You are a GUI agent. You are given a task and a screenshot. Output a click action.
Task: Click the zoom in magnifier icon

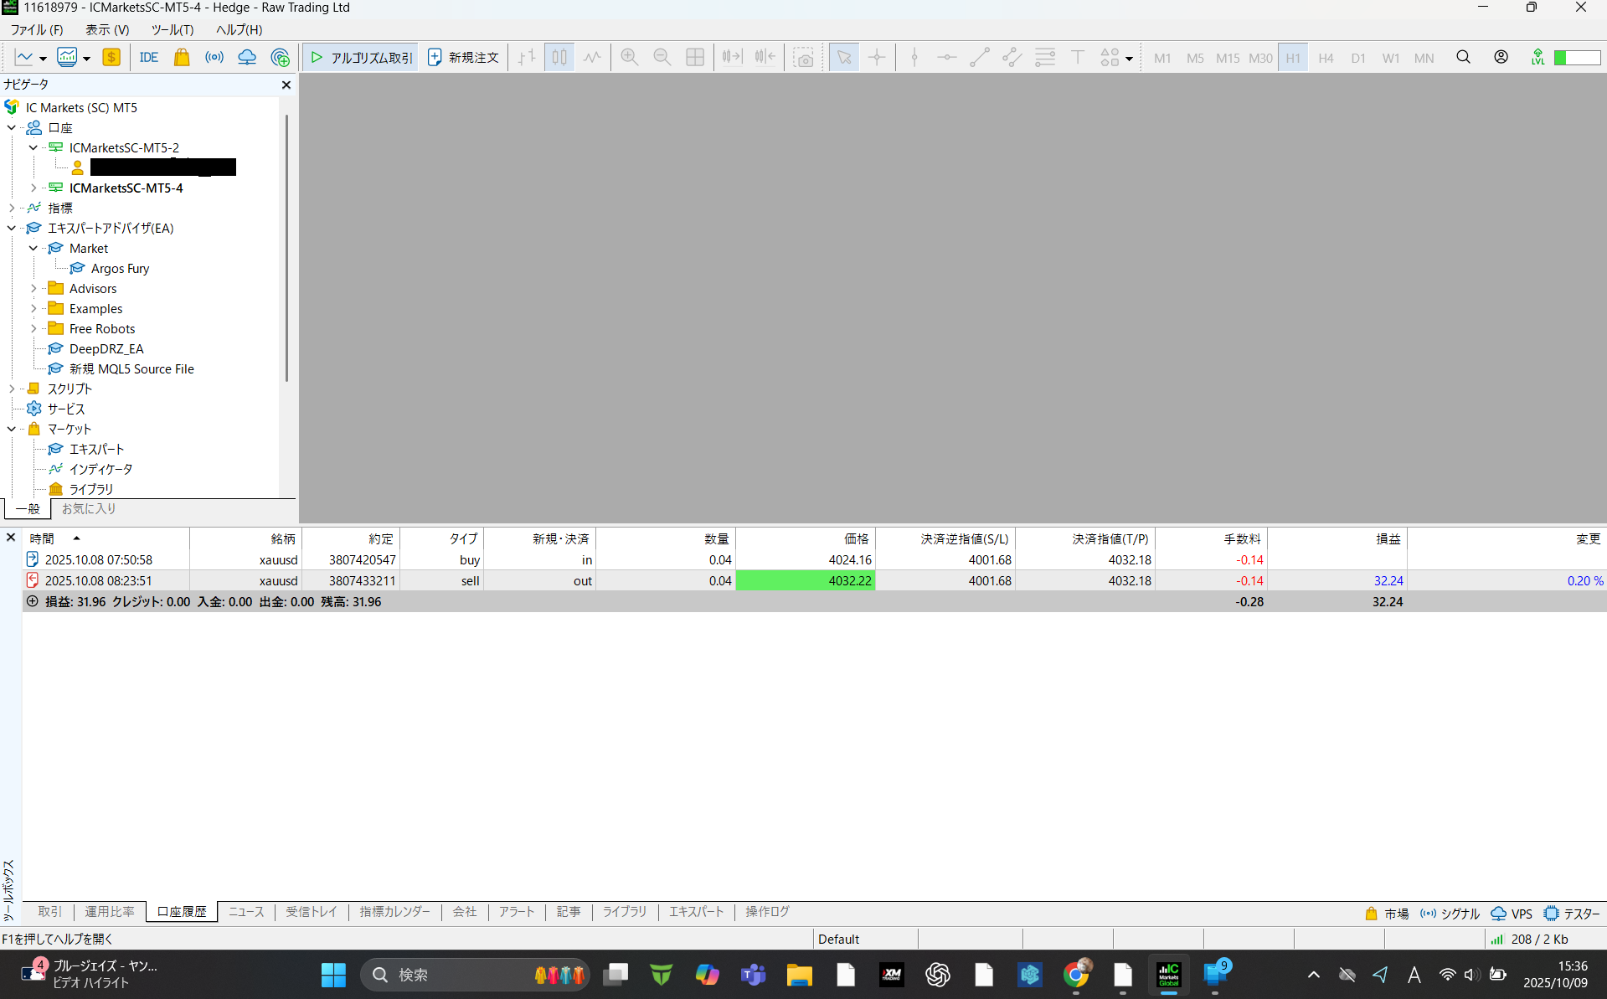(x=629, y=58)
